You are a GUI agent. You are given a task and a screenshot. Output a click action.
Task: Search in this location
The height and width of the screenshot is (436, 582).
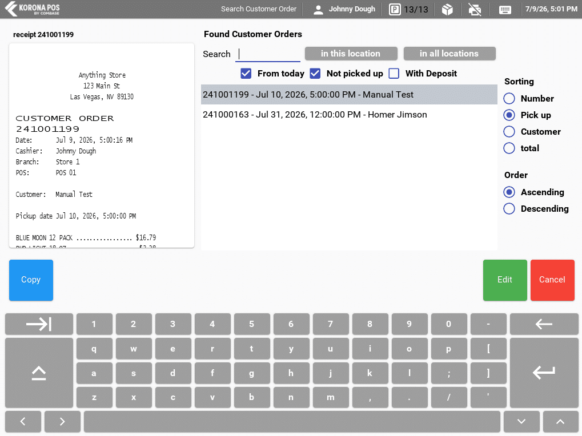click(351, 54)
